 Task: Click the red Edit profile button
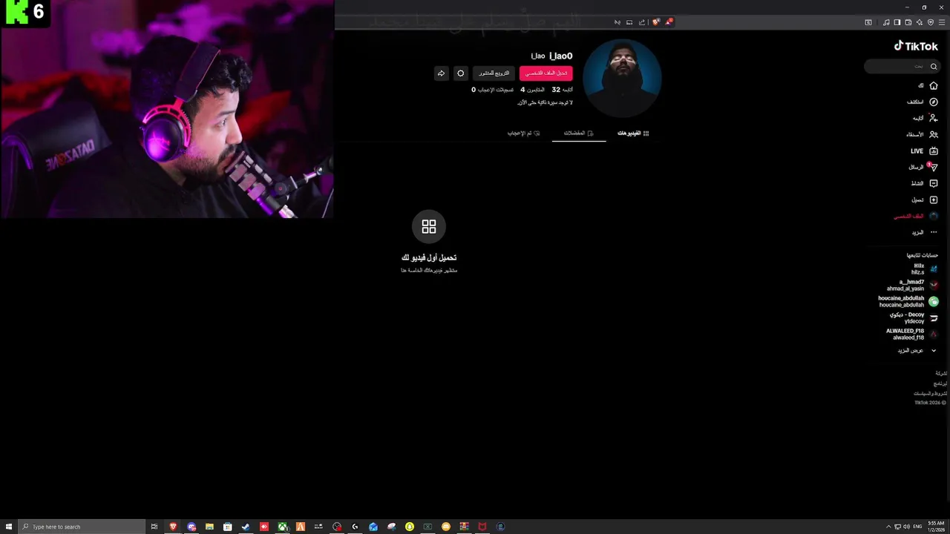click(546, 73)
